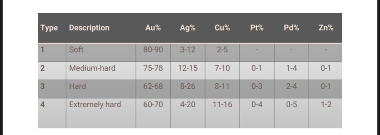The height and width of the screenshot is (135, 380).
Task: Select the 1-2 Zn value
Action: coord(326,104)
